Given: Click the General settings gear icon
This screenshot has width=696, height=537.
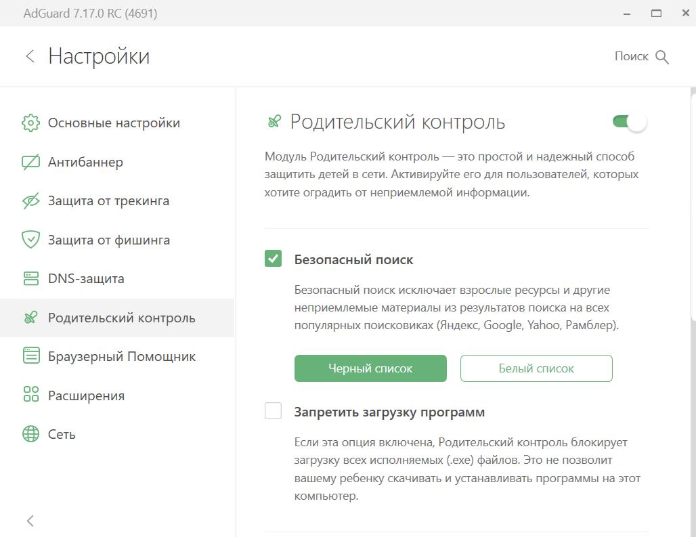Looking at the screenshot, I should (31, 123).
